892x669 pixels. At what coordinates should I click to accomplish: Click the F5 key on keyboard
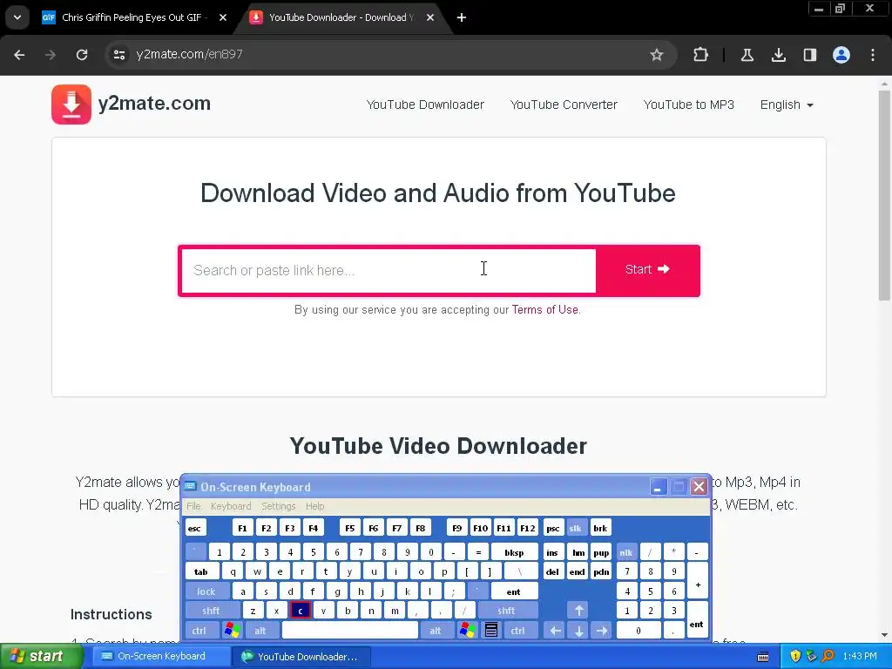pos(350,529)
